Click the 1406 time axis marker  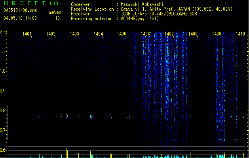pyautogui.click(x=145, y=34)
